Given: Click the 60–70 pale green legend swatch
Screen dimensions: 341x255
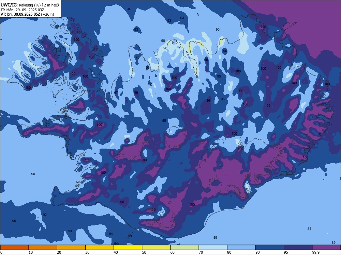Looking at the screenshot, I should click(x=184, y=248).
